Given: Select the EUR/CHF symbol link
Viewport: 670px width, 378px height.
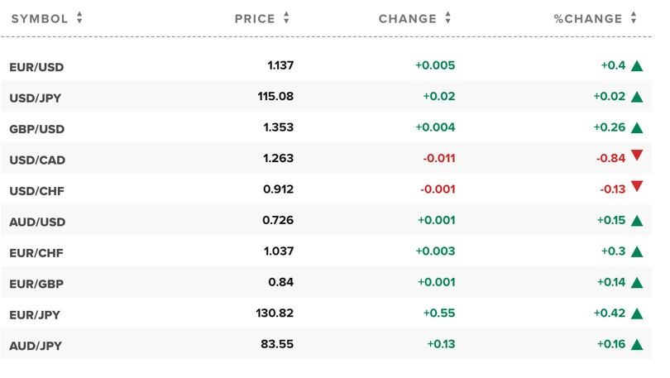Looking at the screenshot, I should pyautogui.click(x=36, y=252).
